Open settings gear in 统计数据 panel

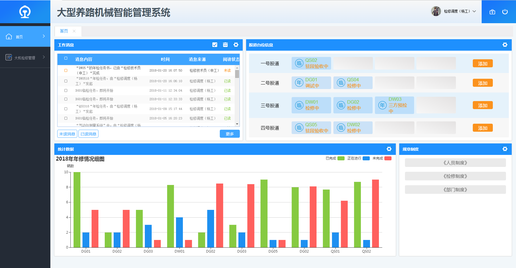click(389, 149)
